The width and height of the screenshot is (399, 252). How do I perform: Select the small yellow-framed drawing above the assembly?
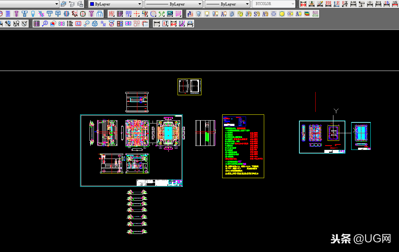click(189, 87)
